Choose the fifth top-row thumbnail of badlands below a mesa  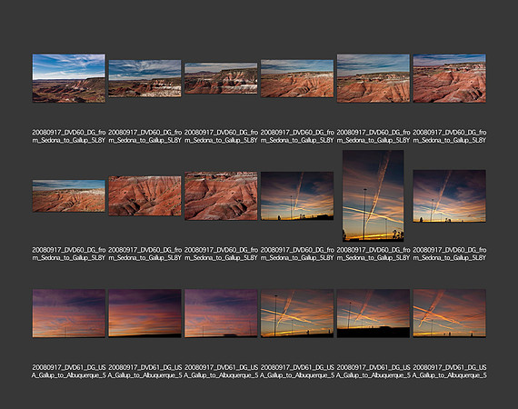point(374,78)
